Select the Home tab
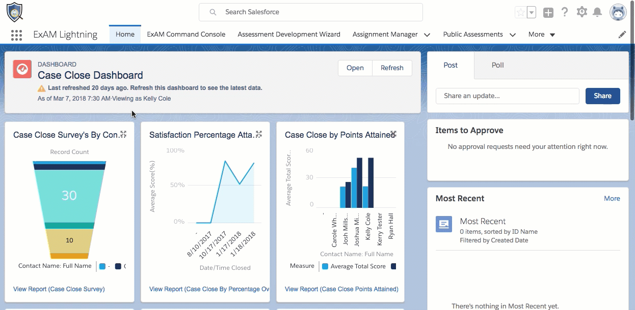 point(125,35)
